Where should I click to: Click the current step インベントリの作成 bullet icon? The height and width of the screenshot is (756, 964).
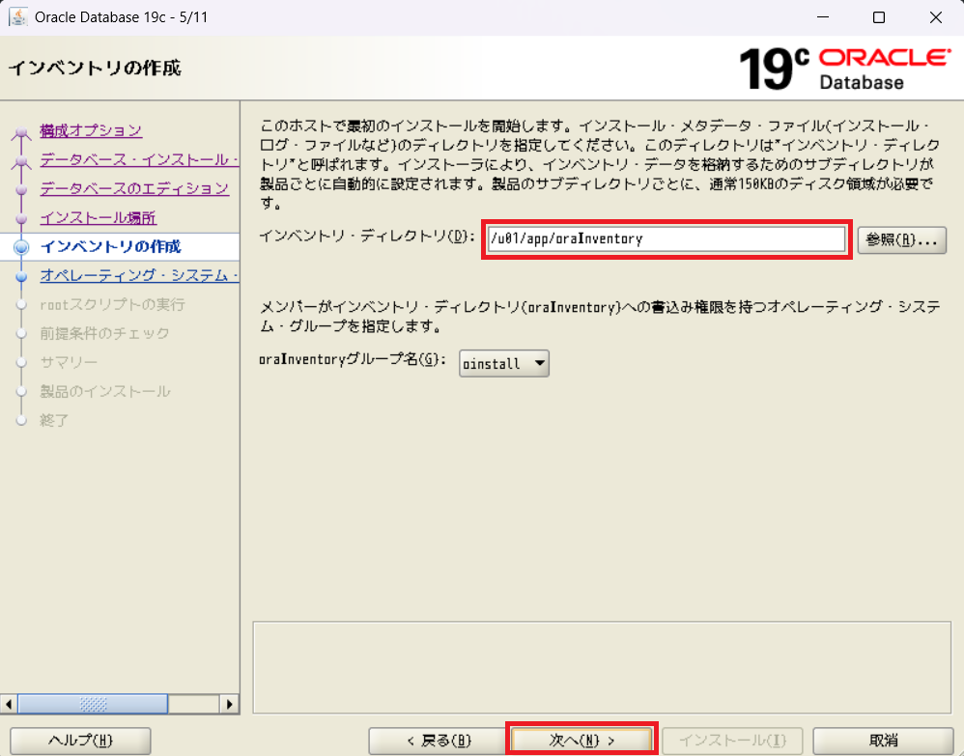21,247
